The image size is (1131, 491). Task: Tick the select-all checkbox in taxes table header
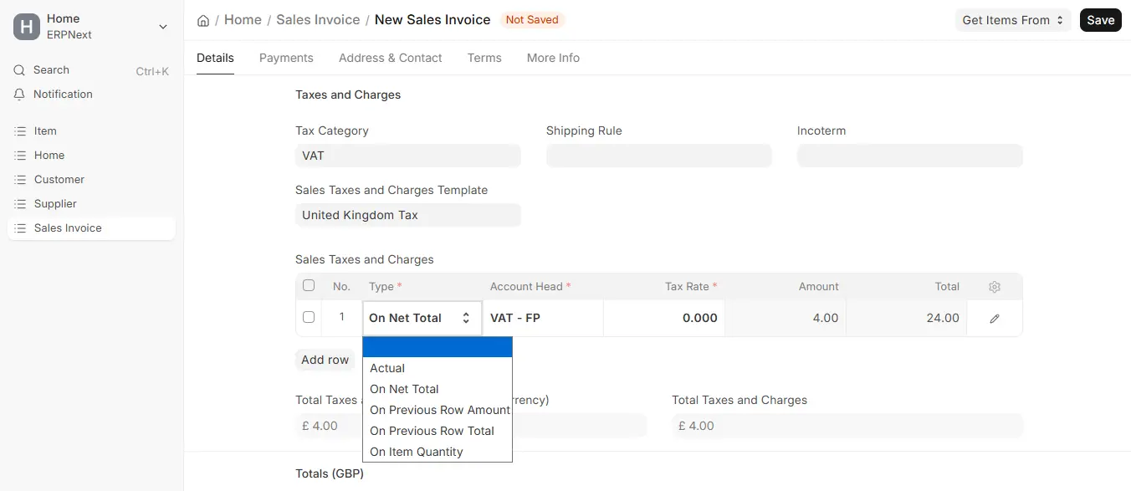pyautogui.click(x=309, y=285)
